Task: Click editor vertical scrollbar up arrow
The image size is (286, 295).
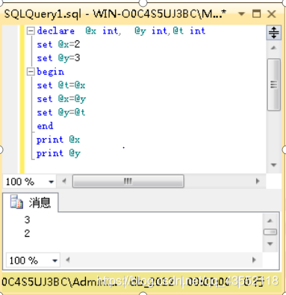Action: point(273,48)
